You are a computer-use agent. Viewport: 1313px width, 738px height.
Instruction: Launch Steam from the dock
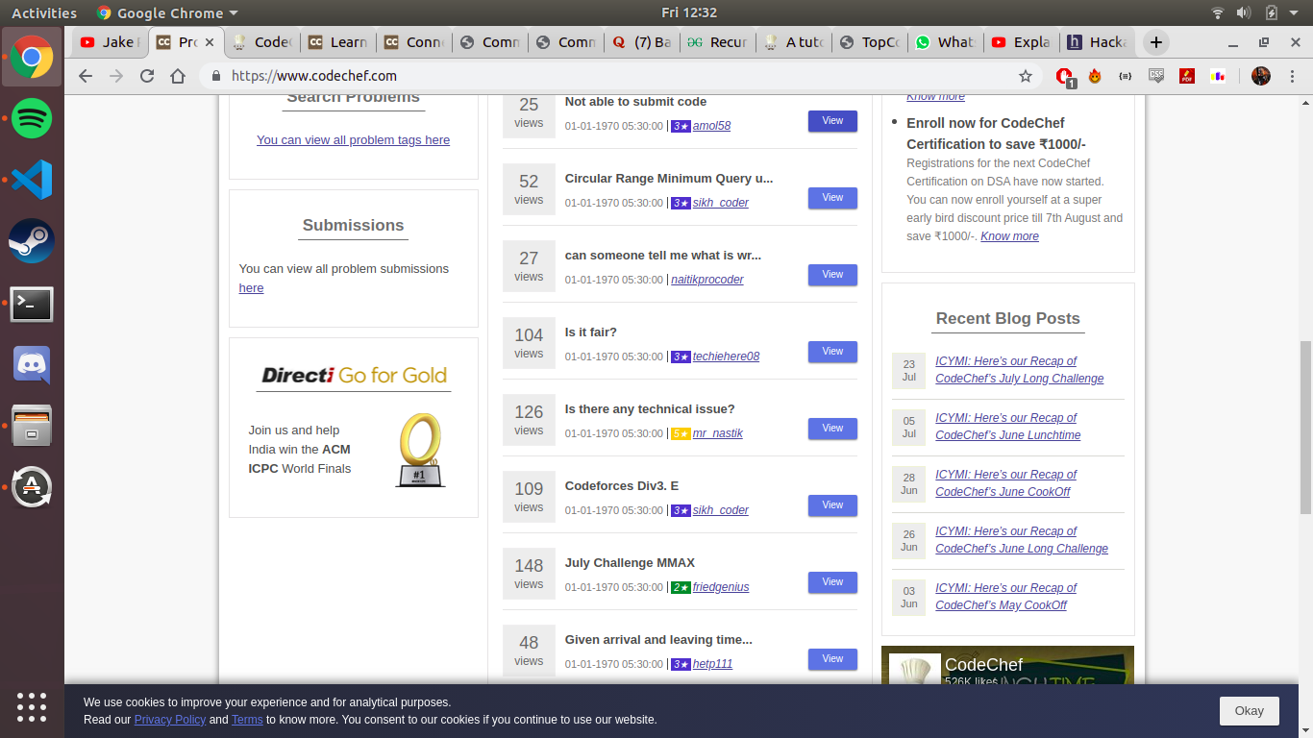32,241
